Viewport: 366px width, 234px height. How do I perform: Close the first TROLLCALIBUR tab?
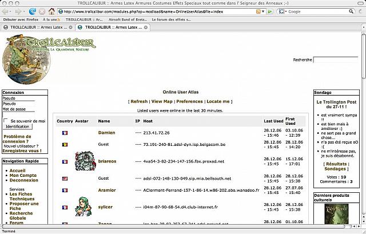pos(70,27)
